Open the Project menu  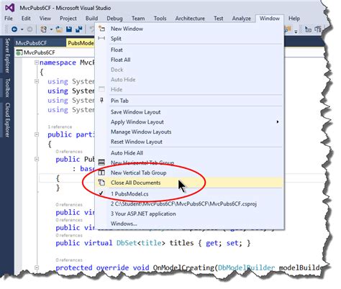68,19
